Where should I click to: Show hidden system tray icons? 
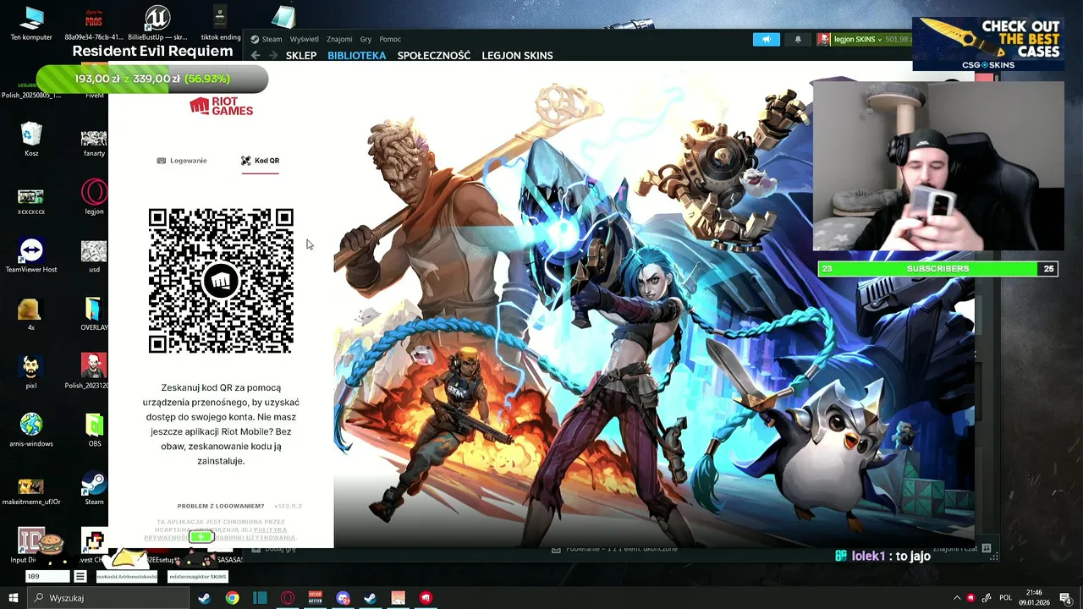(957, 598)
